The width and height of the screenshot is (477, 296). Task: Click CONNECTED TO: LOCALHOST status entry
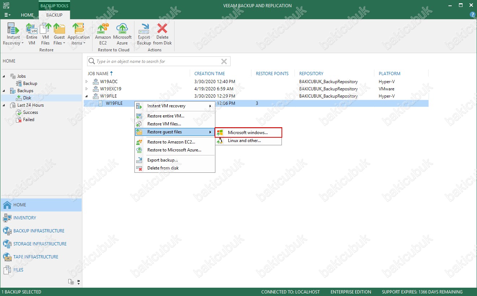pyautogui.click(x=291, y=292)
